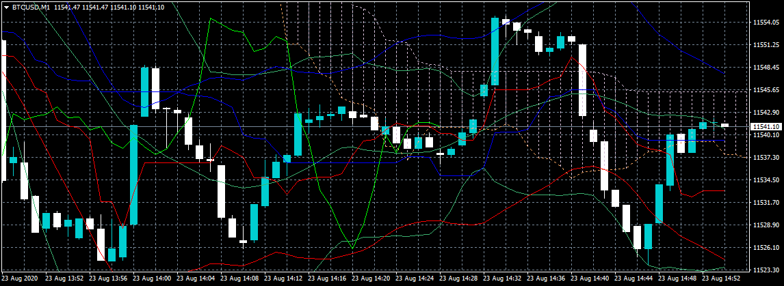The image size is (784, 286).
Task: Click the 23 Aug 14:36 time label
Action: pyautogui.click(x=545, y=278)
